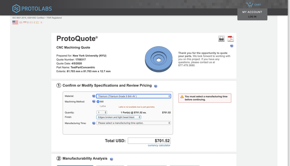Select the Spanish flag

tap(37, 22)
